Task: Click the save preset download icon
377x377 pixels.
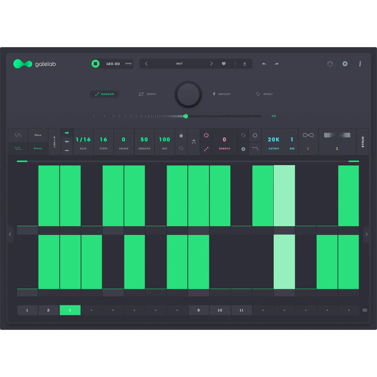Action: point(245,64)
